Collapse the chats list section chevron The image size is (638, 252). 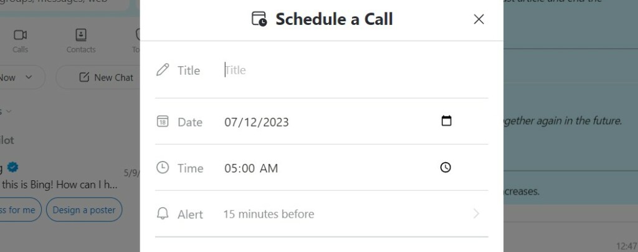pos(9,111)
